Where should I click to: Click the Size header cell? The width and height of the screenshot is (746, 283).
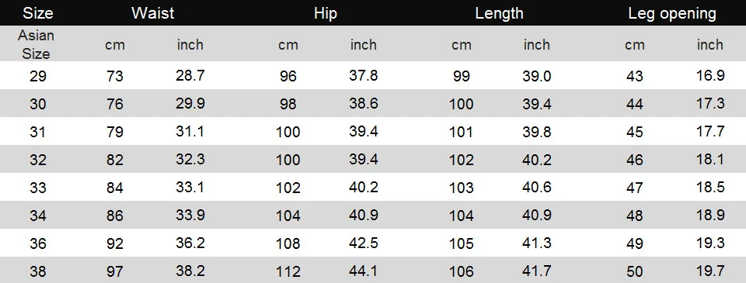38,13
